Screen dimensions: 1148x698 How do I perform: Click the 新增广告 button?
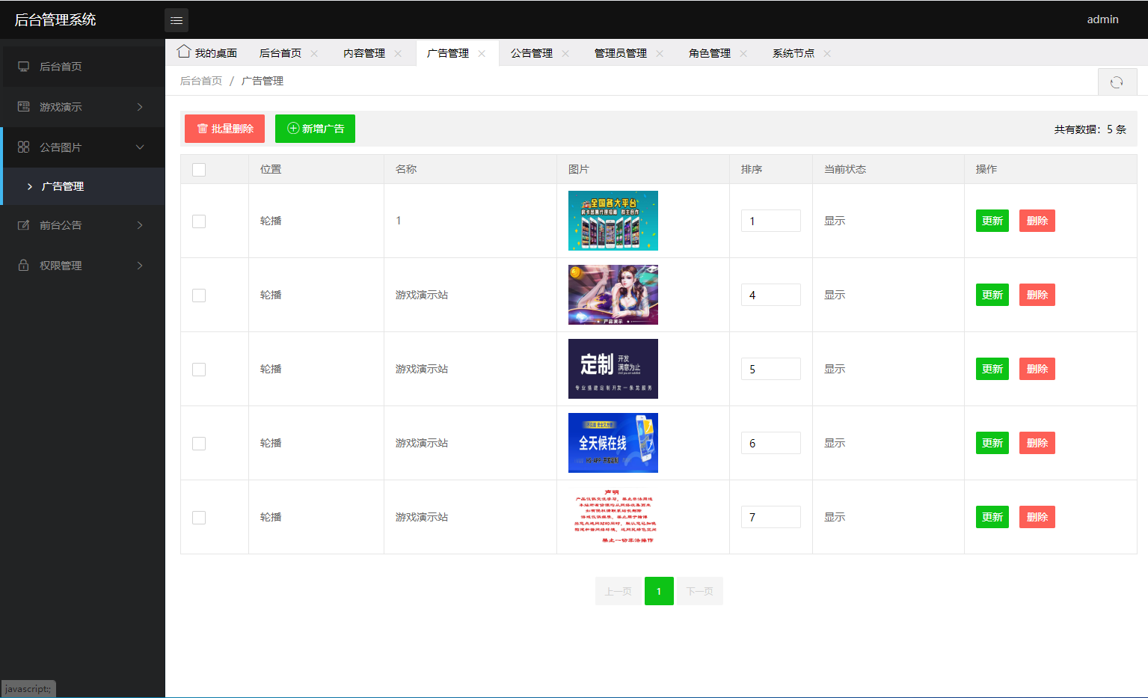[x=315, y=128]
